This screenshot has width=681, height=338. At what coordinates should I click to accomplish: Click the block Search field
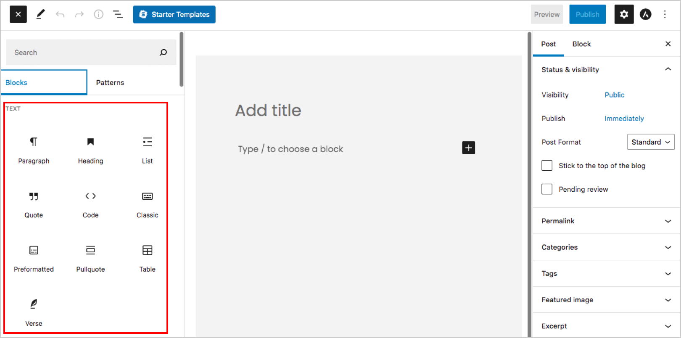coord(84,53)
